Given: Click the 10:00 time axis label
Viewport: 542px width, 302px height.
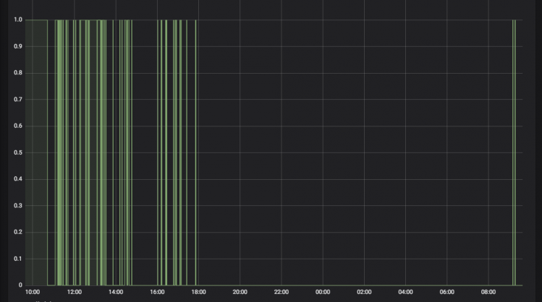Looking at the screenshot, I should pyautogui.click(x=33, y=292).
